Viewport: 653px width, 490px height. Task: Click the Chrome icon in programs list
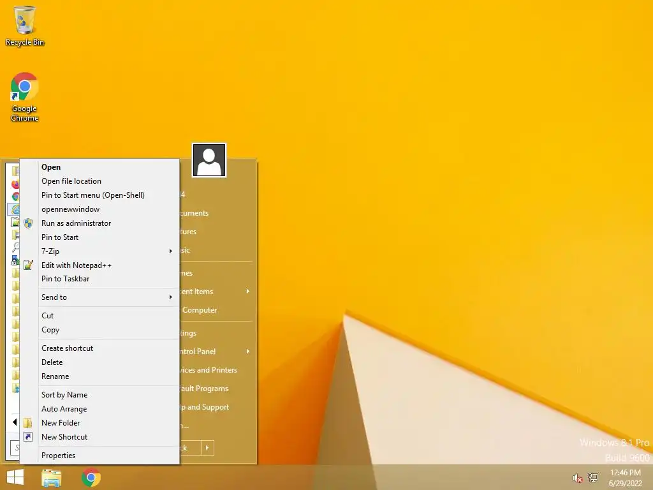point(16,197)
